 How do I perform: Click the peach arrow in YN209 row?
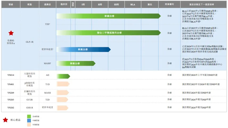pyautogui.click(x=63, y=93)
